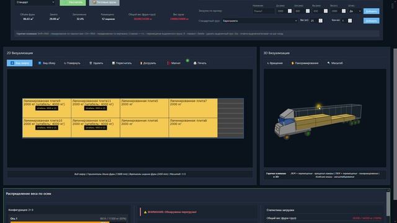Click the green Рассчитать button

point(73,2)
